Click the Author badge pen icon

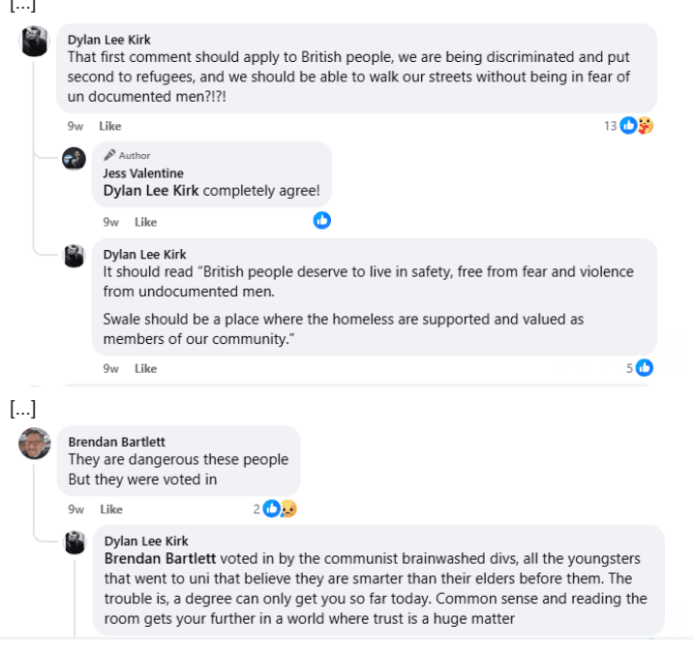tap(110, 155)
